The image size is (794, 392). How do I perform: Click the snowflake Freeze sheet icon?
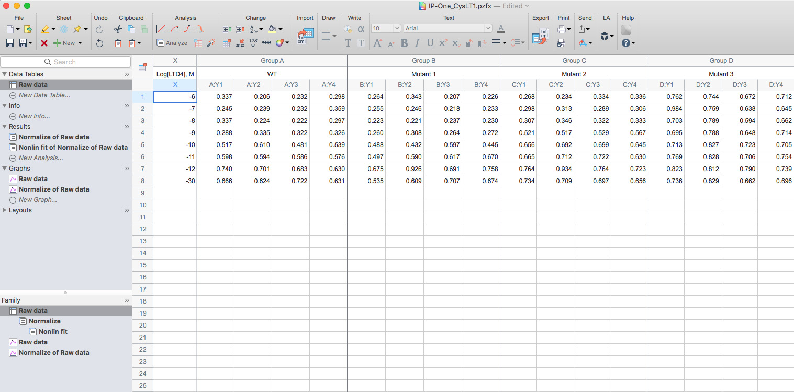pyautogui.click(x=64, y=29)
